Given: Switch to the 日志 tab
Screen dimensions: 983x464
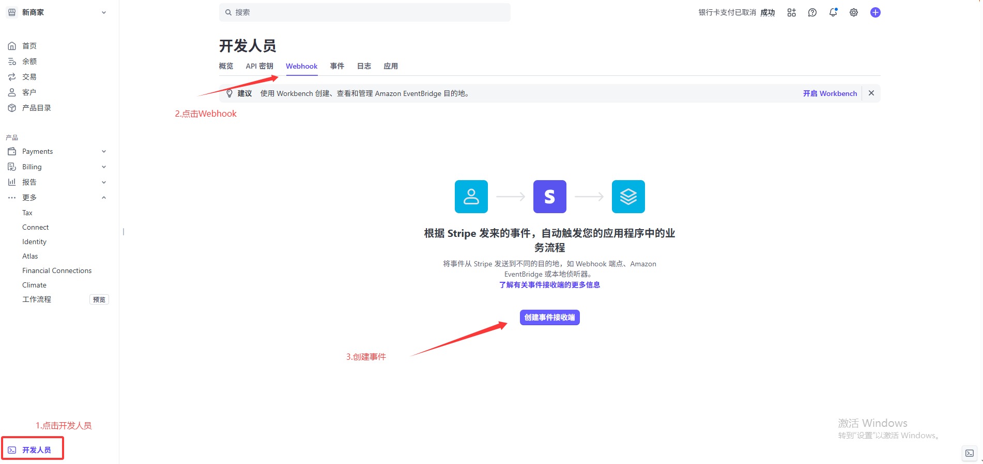Looking at the screenshot, I should [x=364, y=66].
